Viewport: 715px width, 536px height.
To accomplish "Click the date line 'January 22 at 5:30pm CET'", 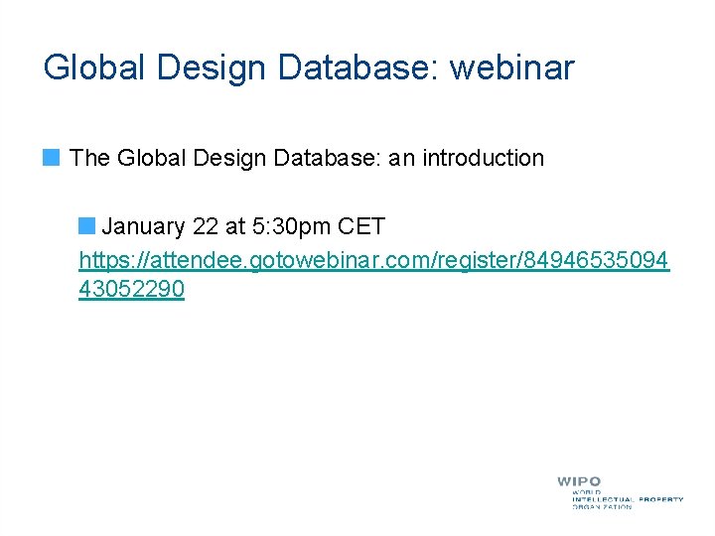I will (x=243, y=226).
